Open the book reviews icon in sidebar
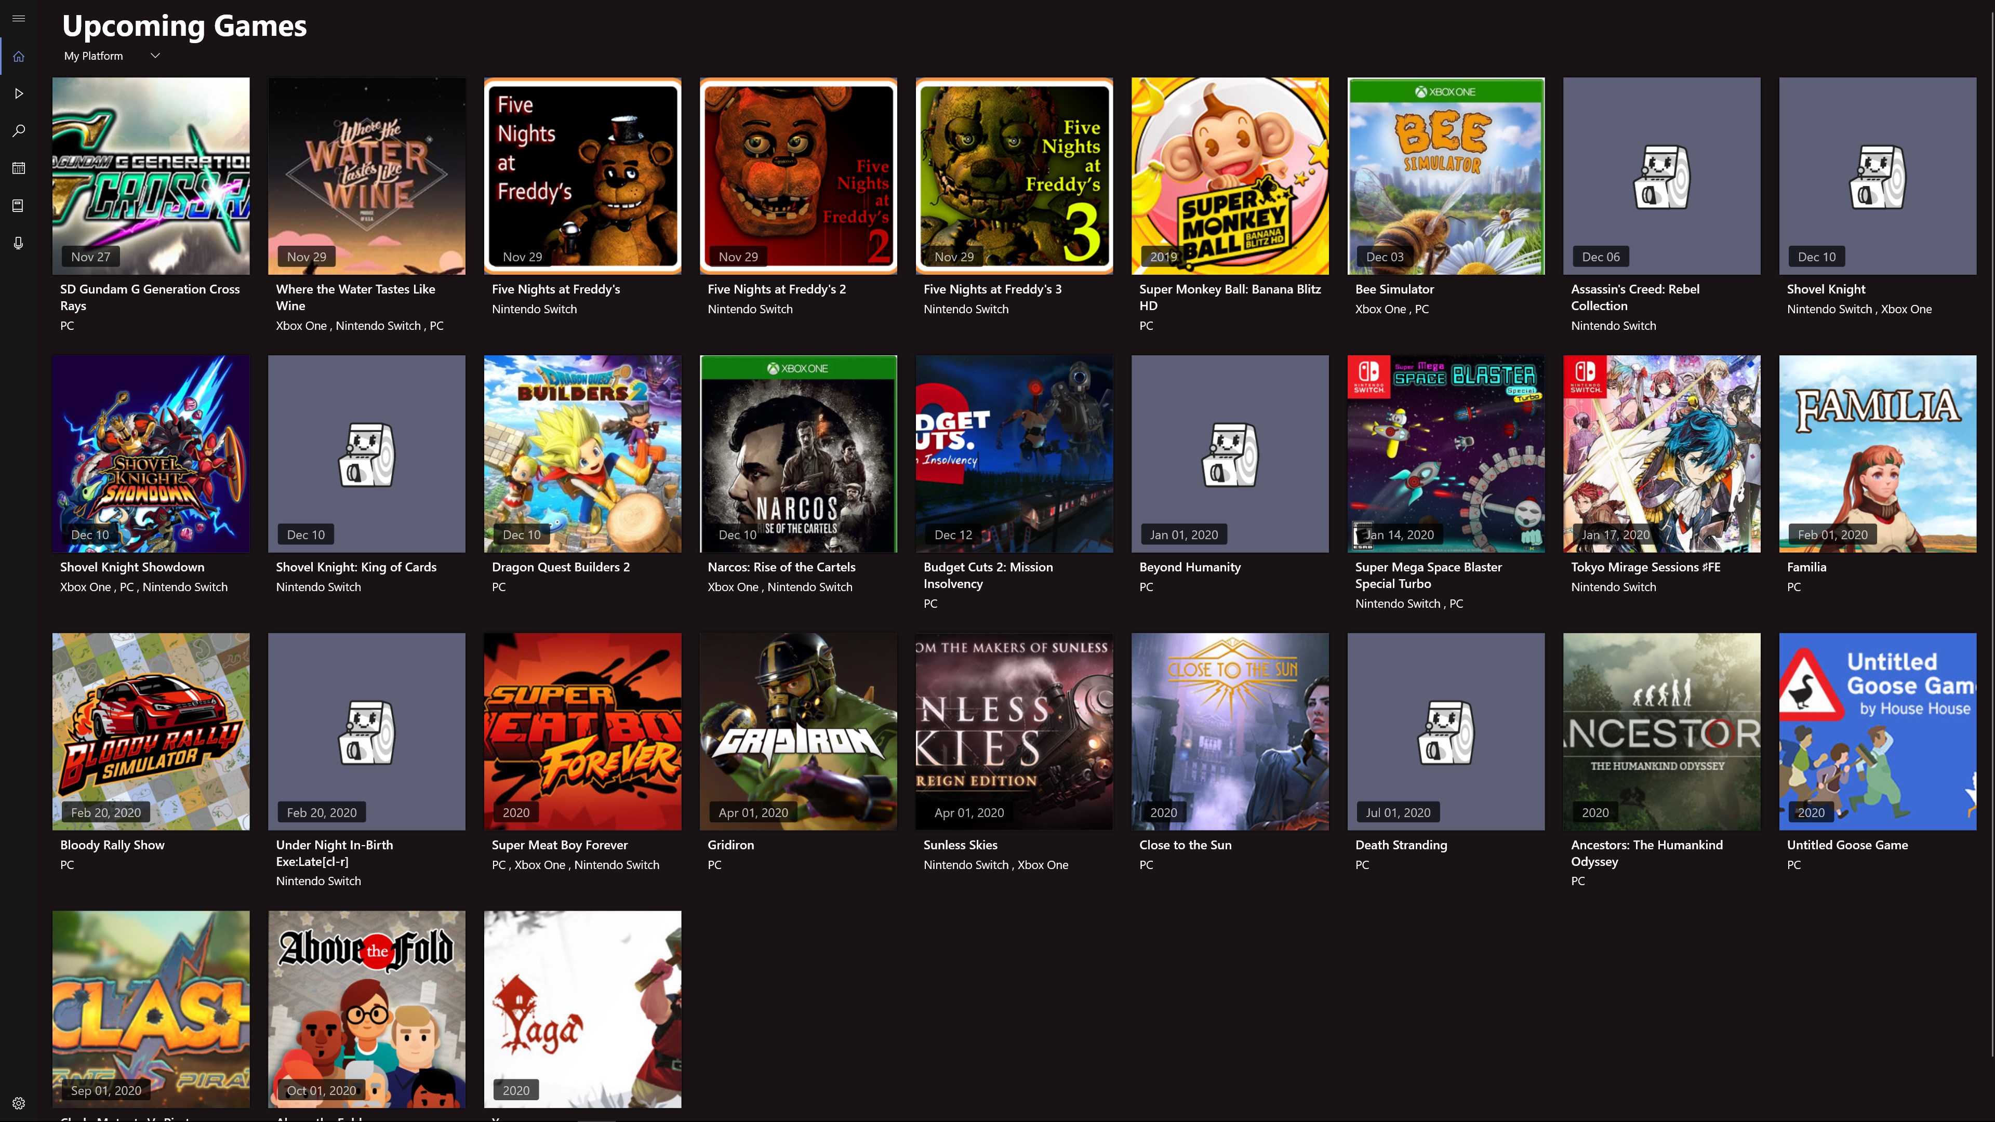The image size is (1995, 1122). pyautogui.click(x=19, y=205)
